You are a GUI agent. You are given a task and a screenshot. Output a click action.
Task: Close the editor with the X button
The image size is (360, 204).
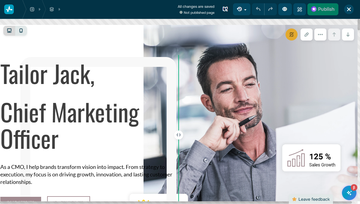349,9
